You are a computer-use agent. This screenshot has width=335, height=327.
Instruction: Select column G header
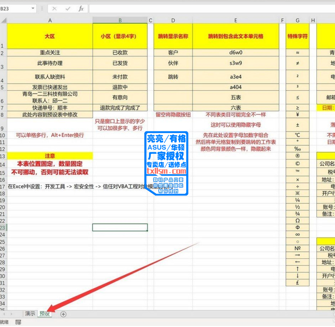[x=297, y=21]
